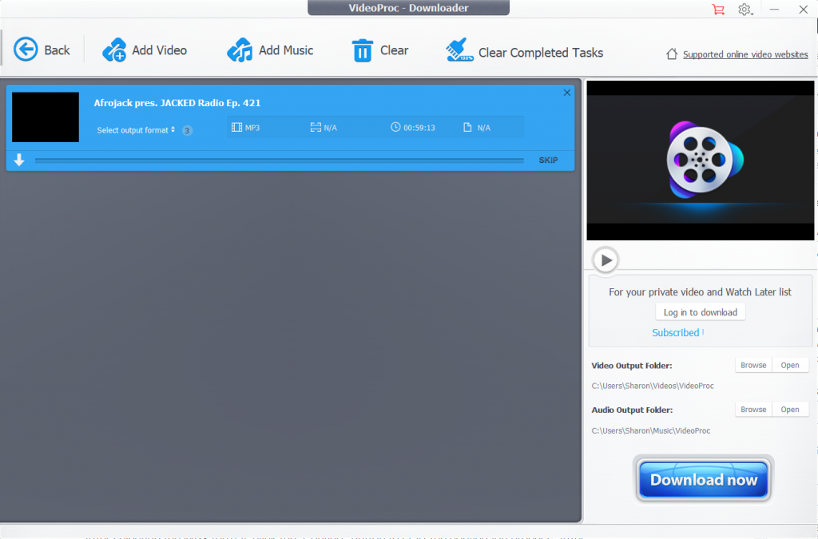This screenshot has width=818, height=539.
Task: Go back with the Back arrow icon
Action: click(26, 50)
